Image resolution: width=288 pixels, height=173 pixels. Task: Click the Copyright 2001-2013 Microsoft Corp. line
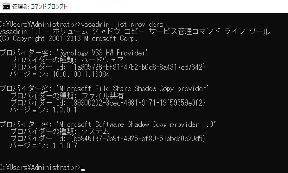[69, 39]
